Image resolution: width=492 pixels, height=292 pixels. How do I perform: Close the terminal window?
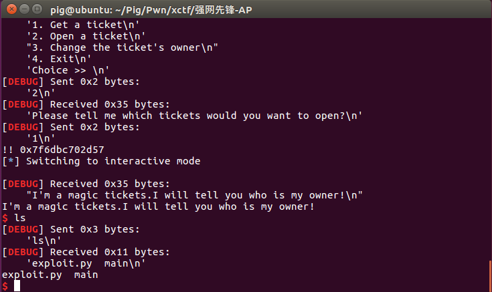click(10, 9)
